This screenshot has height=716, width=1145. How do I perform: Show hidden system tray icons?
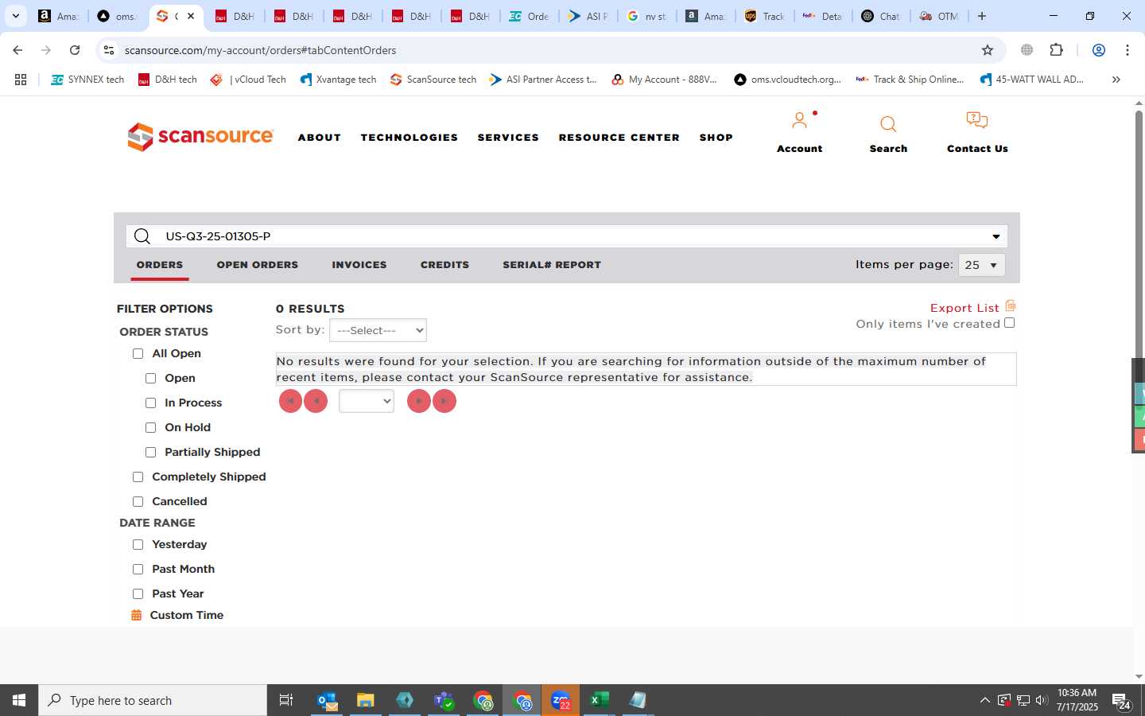tap(984, 700)
